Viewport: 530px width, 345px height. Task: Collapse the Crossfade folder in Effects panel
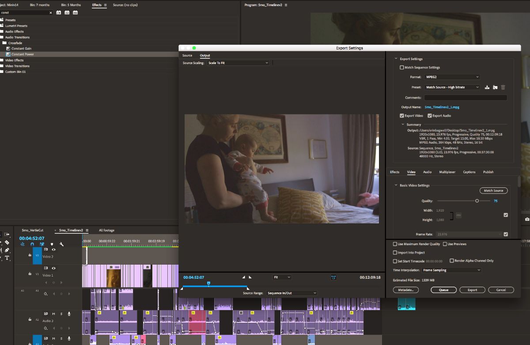4,43
